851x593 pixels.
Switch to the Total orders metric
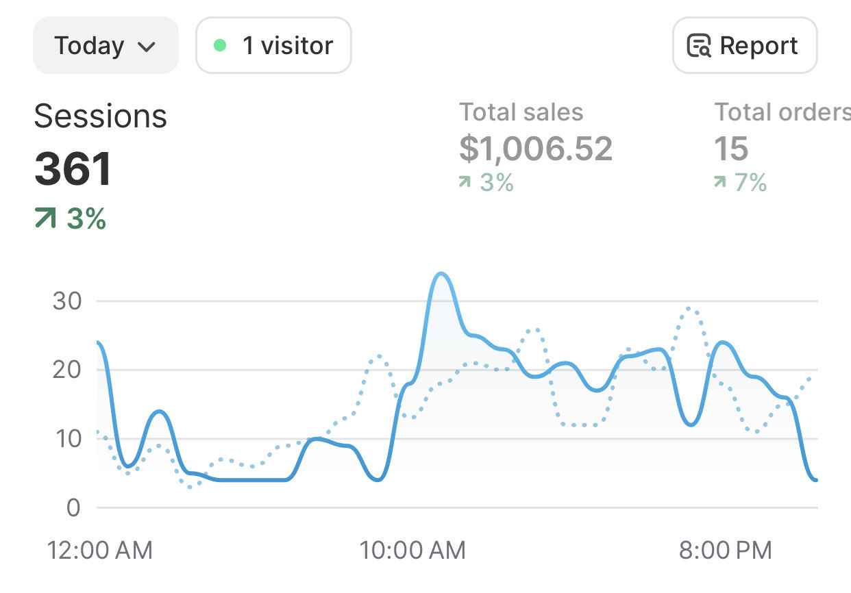[x=781, y=112]
